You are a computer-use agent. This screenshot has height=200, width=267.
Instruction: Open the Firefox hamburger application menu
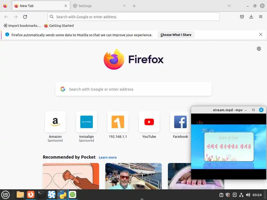tap(260, 17)
